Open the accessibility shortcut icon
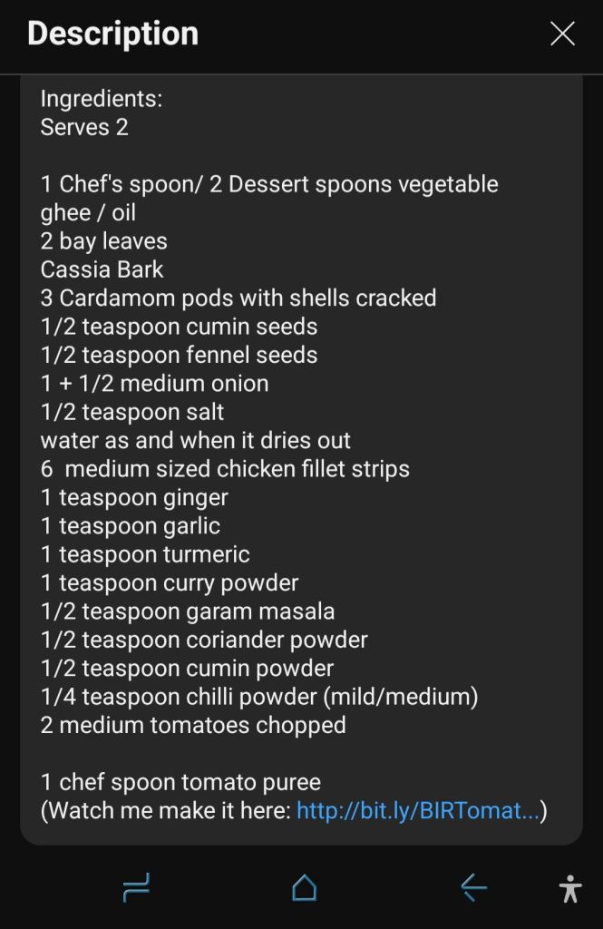603x929 pixels. (570, 888)
